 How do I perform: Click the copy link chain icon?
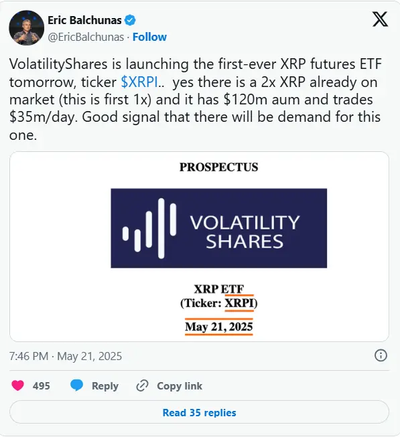click(x=142, y=385)
